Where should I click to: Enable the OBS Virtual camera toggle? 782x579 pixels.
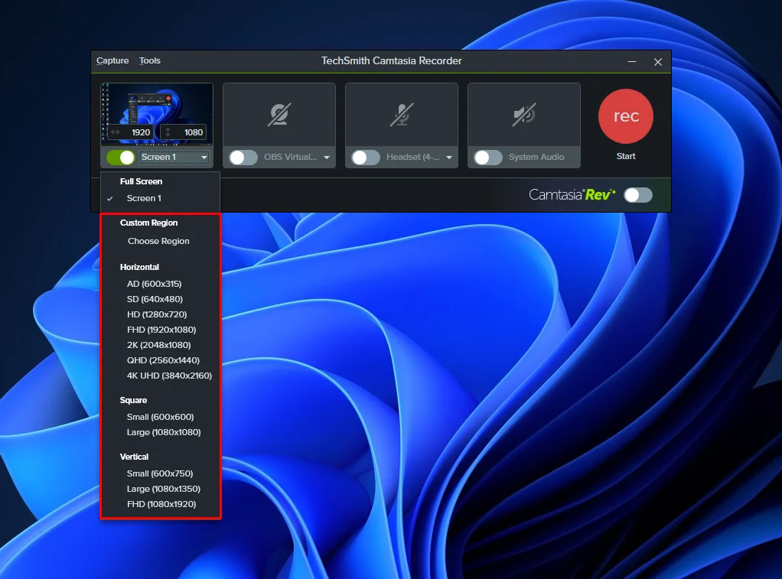[x=243, y=157]
